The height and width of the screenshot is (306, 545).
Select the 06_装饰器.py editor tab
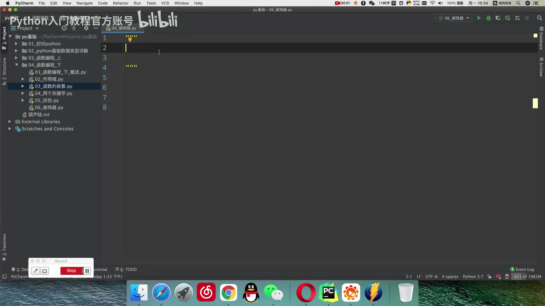[123, 28]
